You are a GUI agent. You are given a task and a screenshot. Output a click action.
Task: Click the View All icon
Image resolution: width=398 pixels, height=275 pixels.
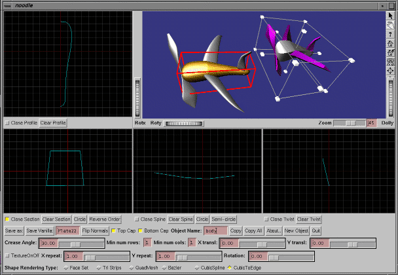click(x=391, y=61)
